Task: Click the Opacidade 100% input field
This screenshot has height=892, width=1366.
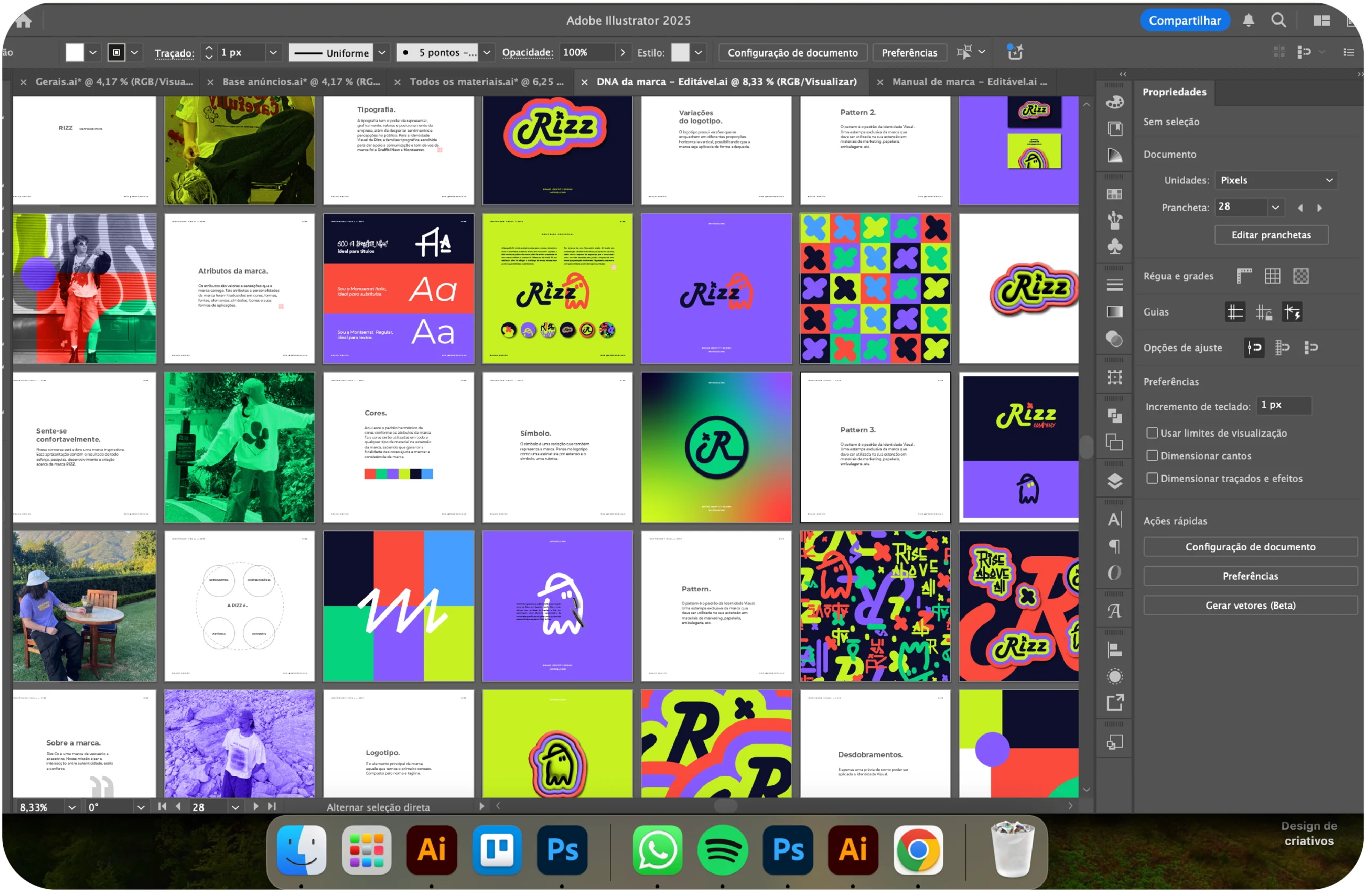Action: pos(587,53)
